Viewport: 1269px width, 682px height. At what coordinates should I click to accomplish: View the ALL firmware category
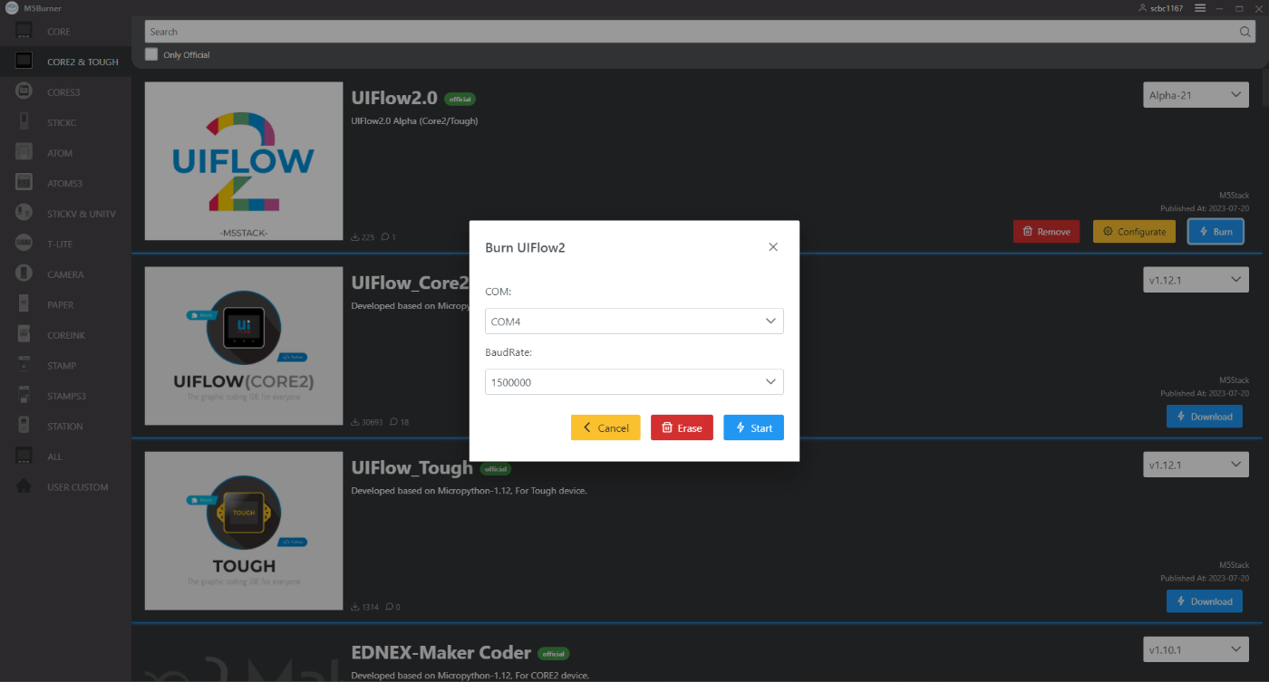point(23,456)
